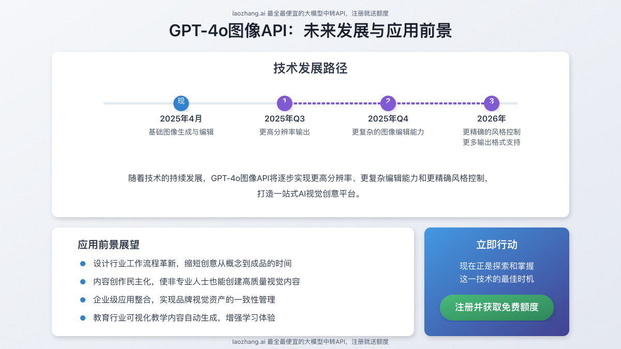Select the purple timeline marker numbered 2

(x=388, y=103)
